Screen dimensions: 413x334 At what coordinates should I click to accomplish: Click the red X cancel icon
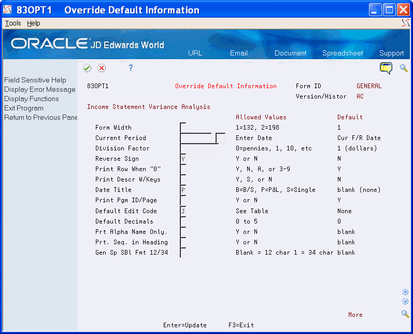(102, 68)
